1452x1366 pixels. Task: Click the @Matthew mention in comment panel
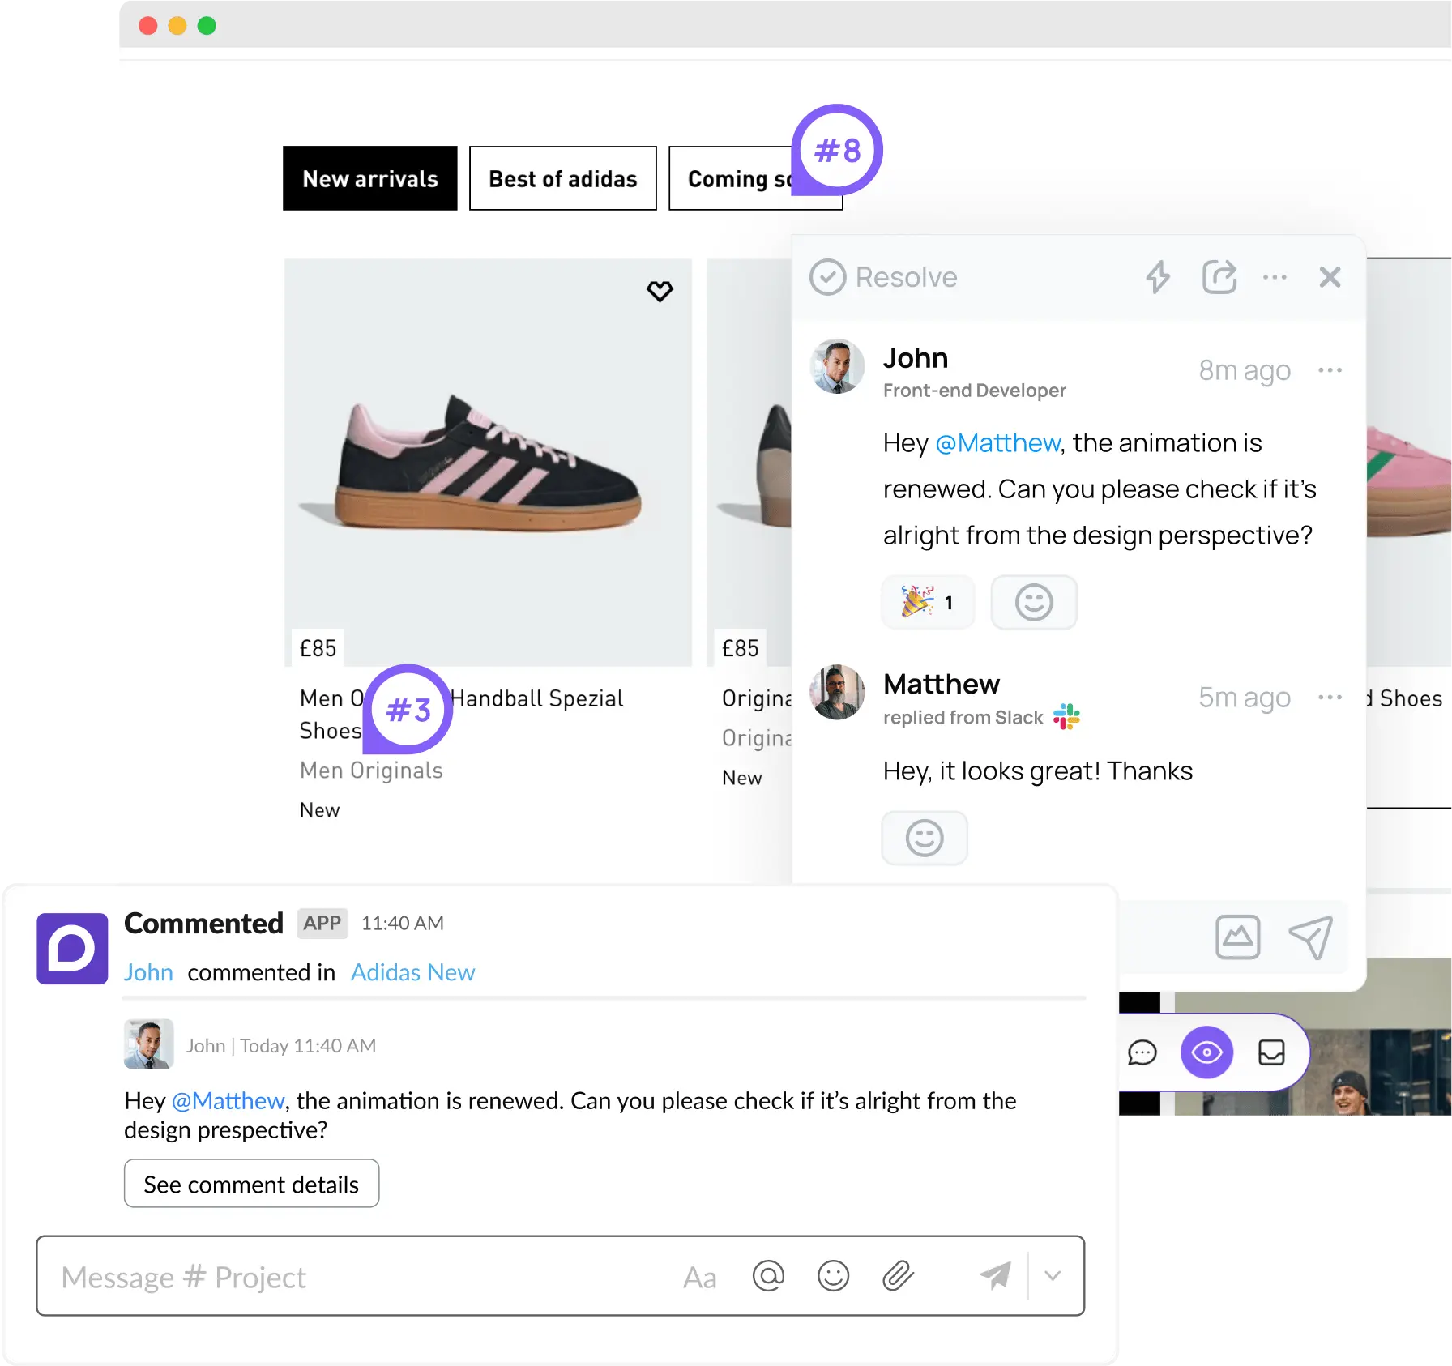click(997, 443)
